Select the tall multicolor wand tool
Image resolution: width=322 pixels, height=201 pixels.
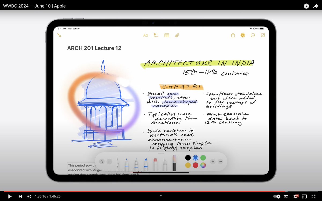pos(174,163)
